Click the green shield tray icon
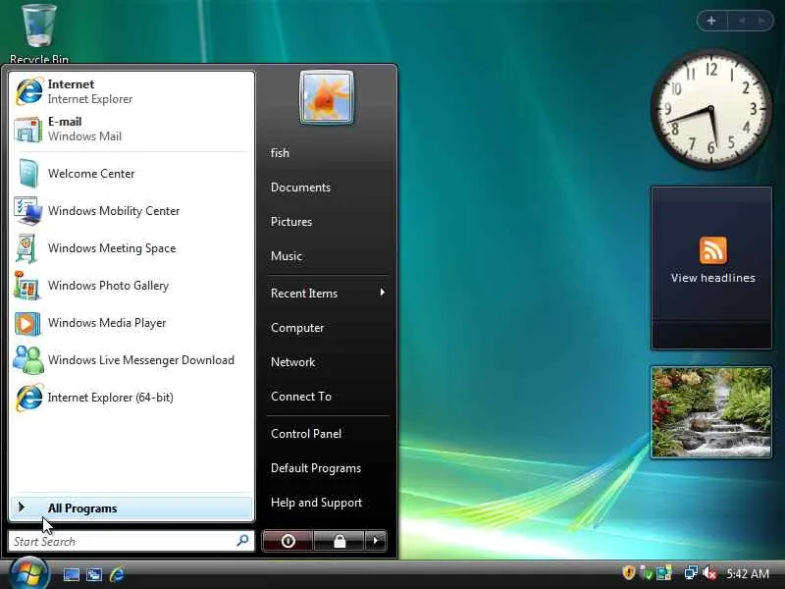785x589 pixels. tap(647, 573)
